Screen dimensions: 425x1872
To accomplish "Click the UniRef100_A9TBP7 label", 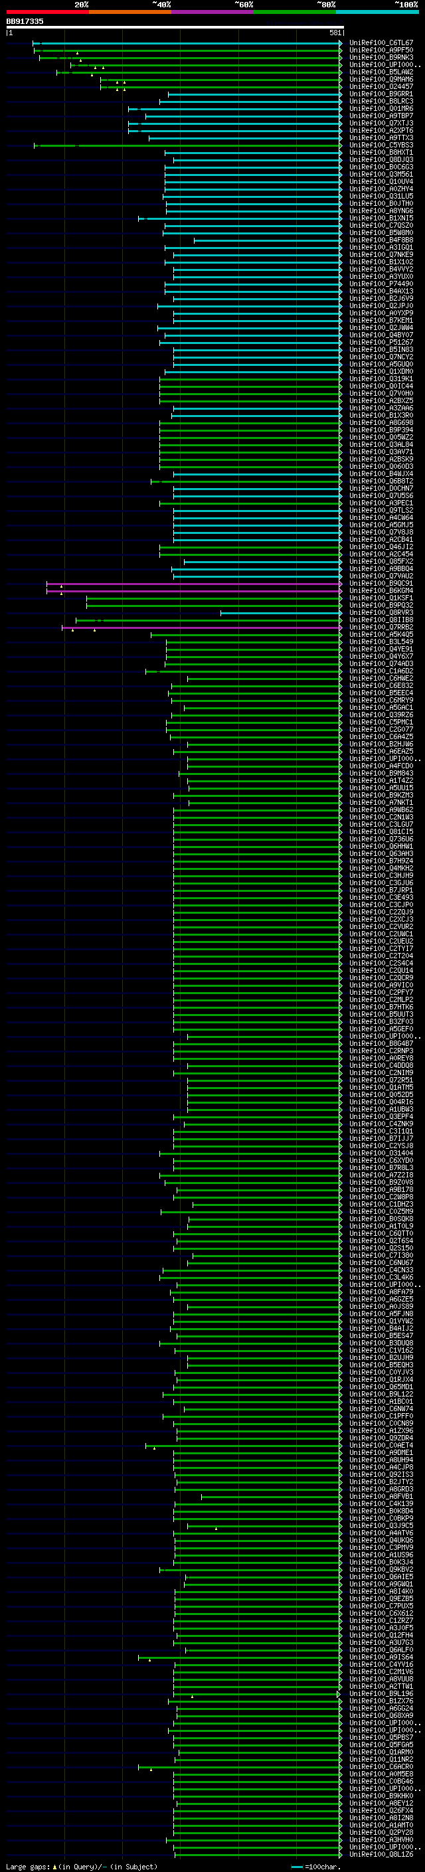I will click(x=381, y=116).
